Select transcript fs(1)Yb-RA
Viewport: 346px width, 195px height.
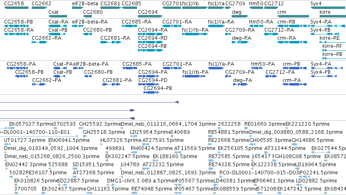195,34
